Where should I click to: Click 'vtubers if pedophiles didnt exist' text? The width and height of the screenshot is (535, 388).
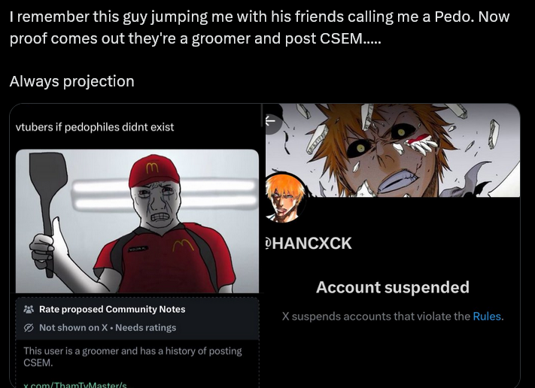click(x=95, y=127)
